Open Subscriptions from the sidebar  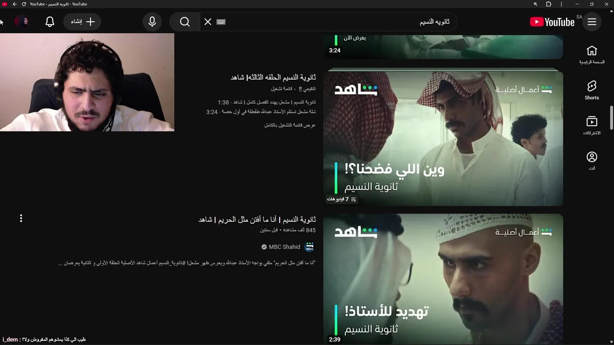592,126
